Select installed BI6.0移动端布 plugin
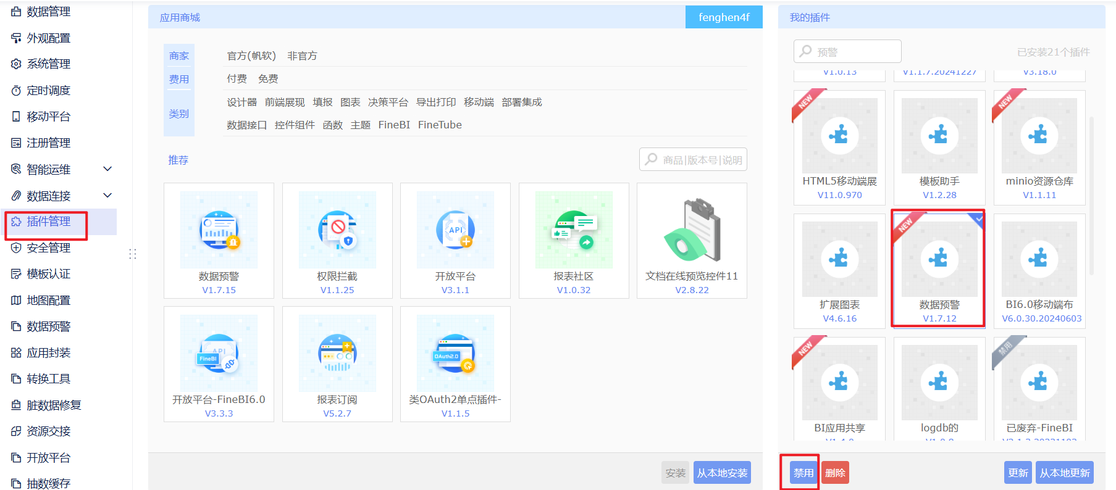The height and width of the screenshot is (490, 1116). (x=1039, y=272)
